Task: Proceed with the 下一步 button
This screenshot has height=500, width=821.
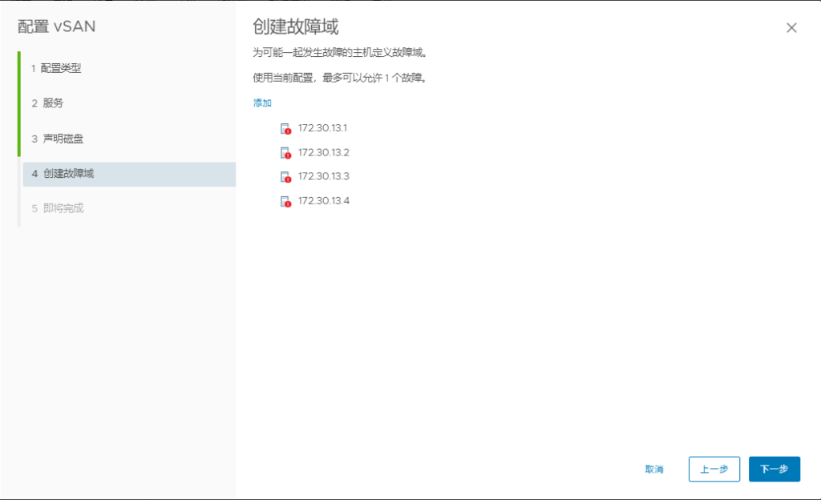Action: 774,470
